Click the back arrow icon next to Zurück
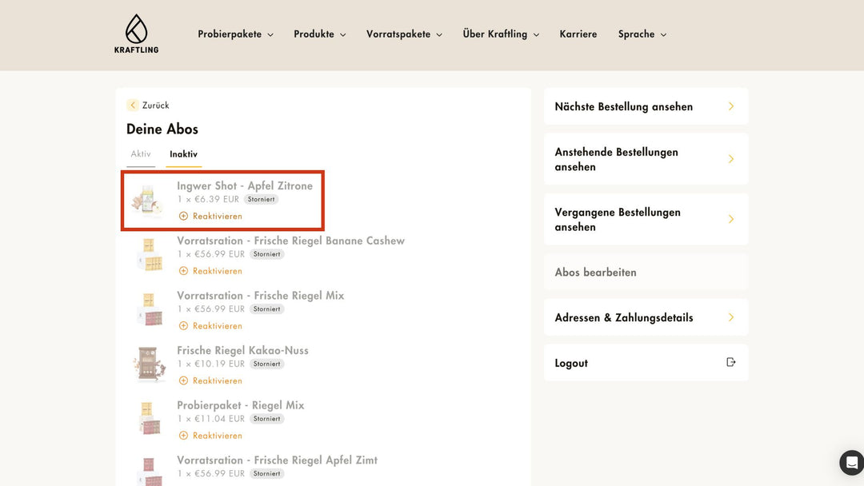864x486 pixels. tap(133, 106)
